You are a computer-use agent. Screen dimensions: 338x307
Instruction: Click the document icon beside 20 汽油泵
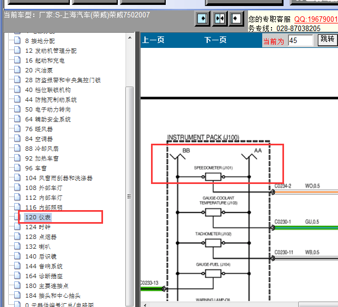[17, 70]
